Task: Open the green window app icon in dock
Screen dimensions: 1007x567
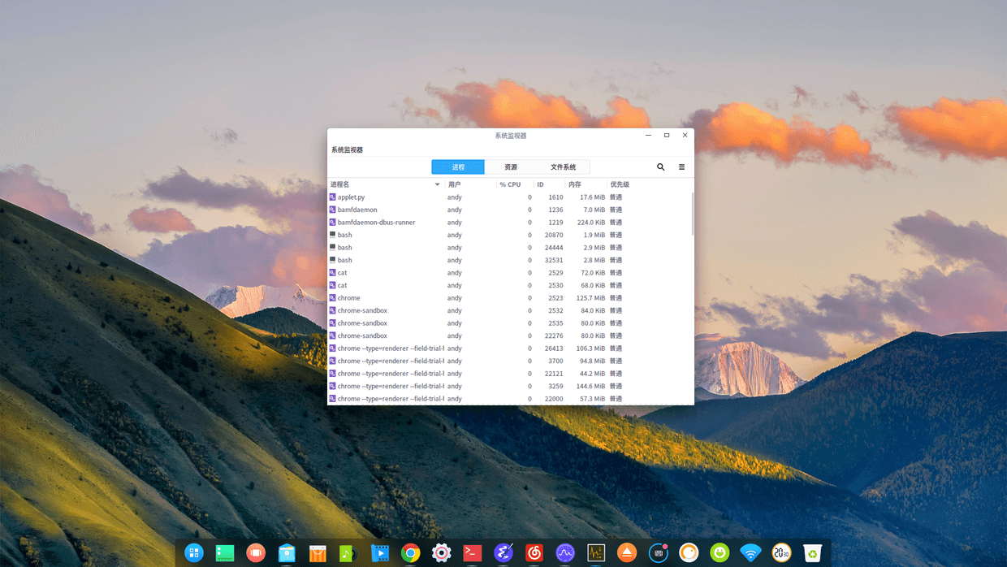Action: 225,553
